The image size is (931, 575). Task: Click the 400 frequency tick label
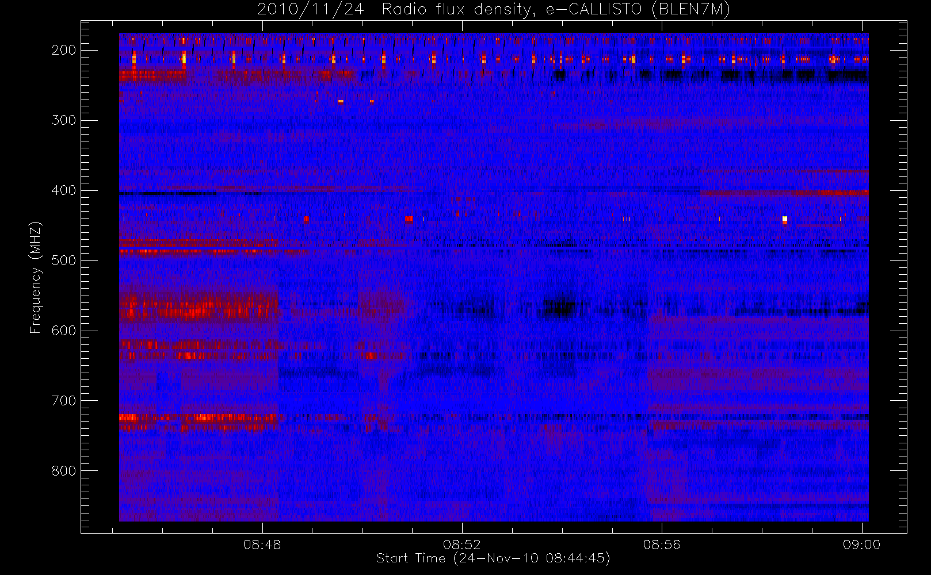pyautogui.click(x=64, y=190)
